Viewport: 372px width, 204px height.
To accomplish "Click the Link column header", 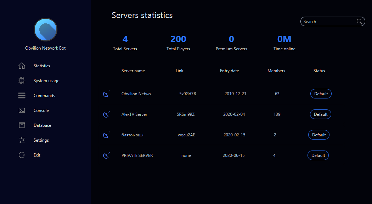I will pyautogui.click(x=180, y=71).
